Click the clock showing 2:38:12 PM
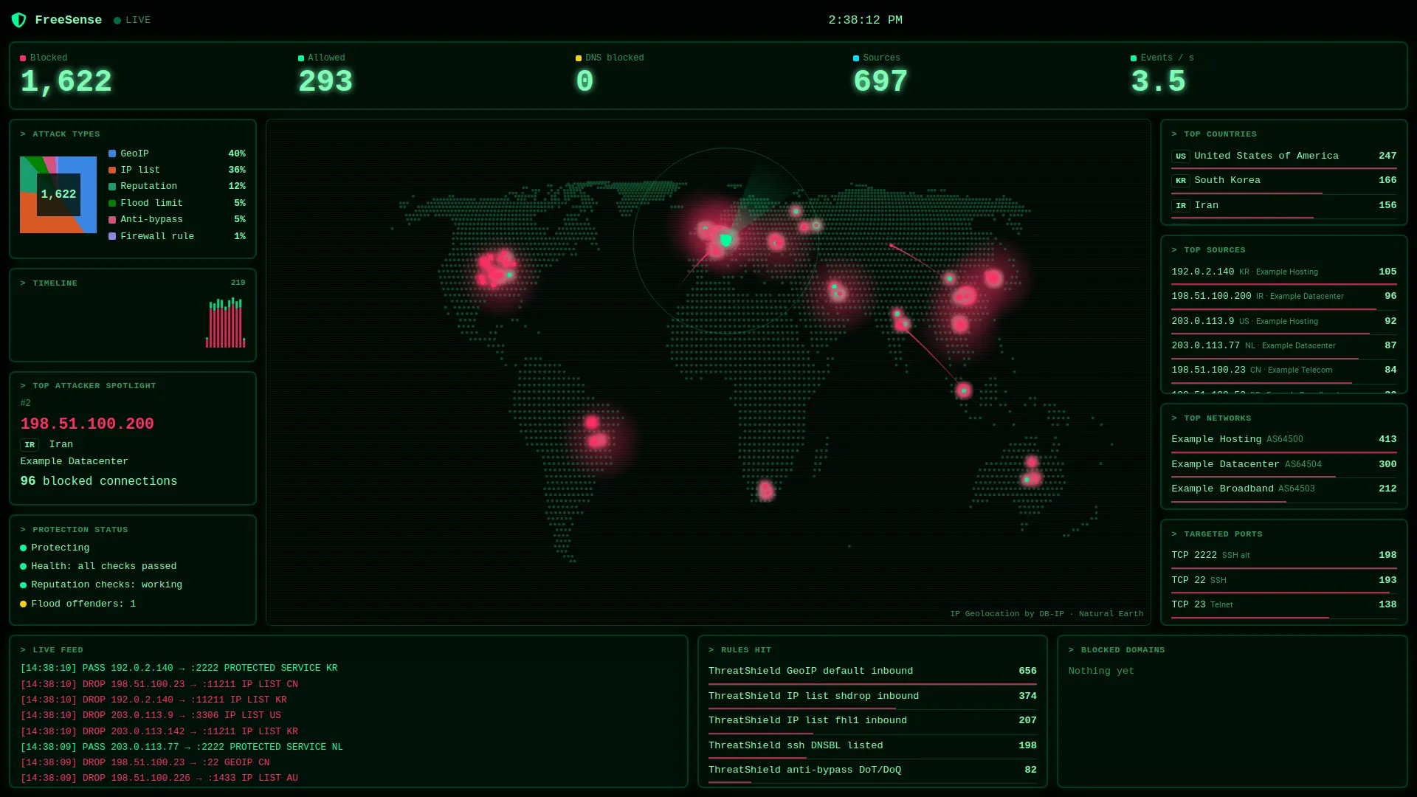 coord(865,21)
